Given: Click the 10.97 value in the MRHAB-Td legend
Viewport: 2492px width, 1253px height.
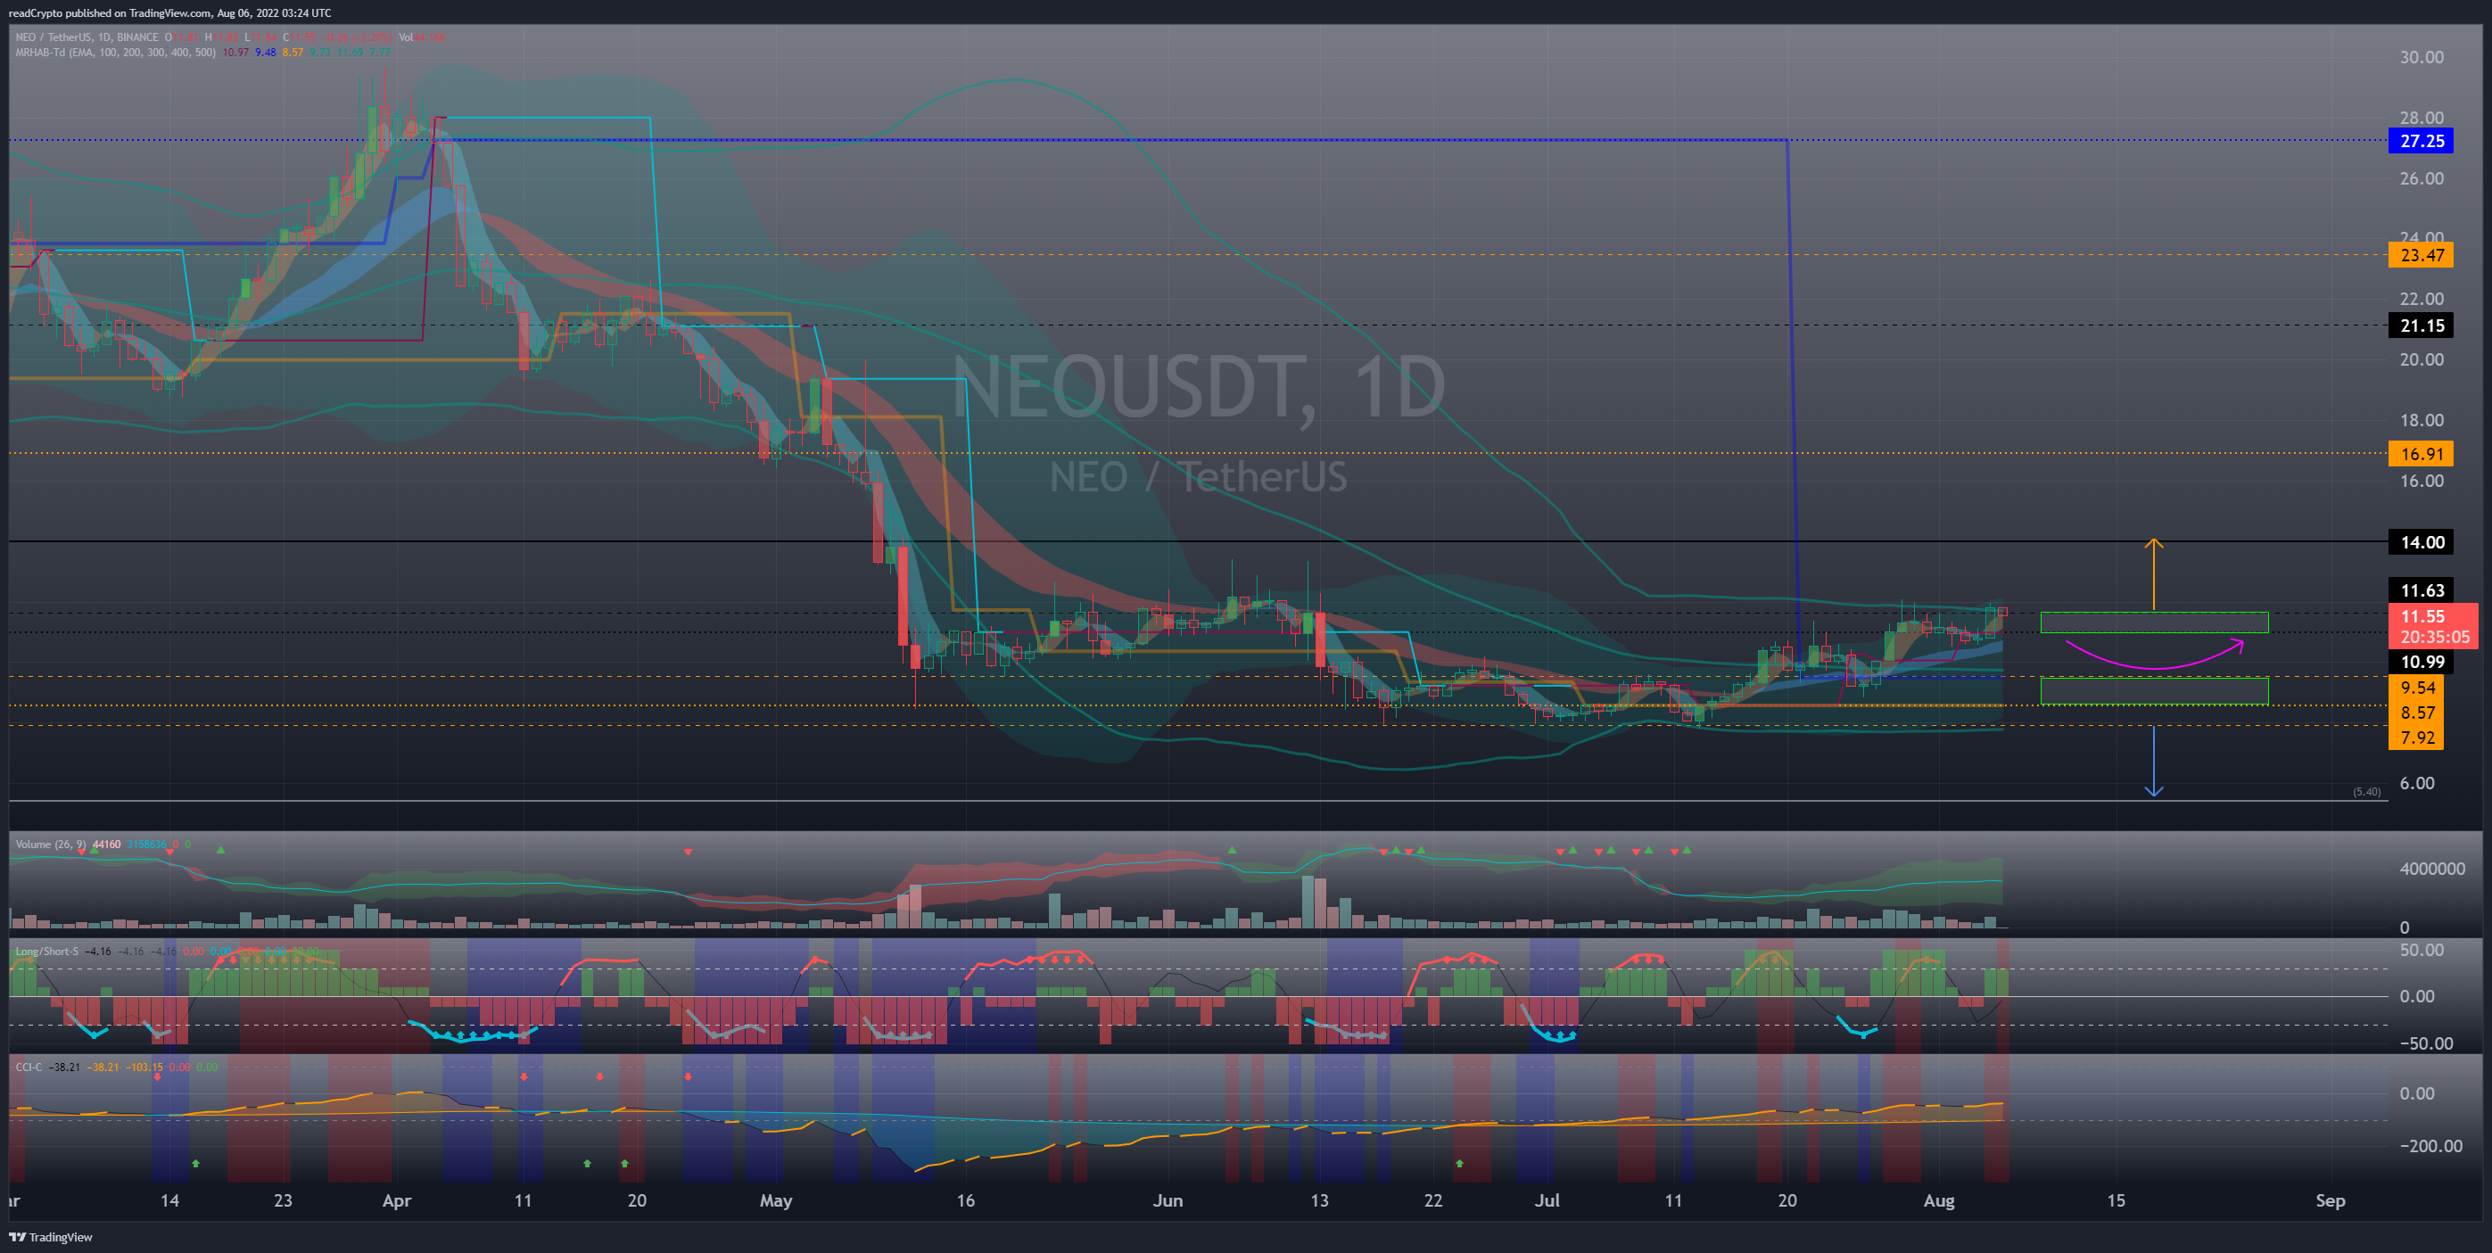Looking at the screenshot, I should point(235,53).
